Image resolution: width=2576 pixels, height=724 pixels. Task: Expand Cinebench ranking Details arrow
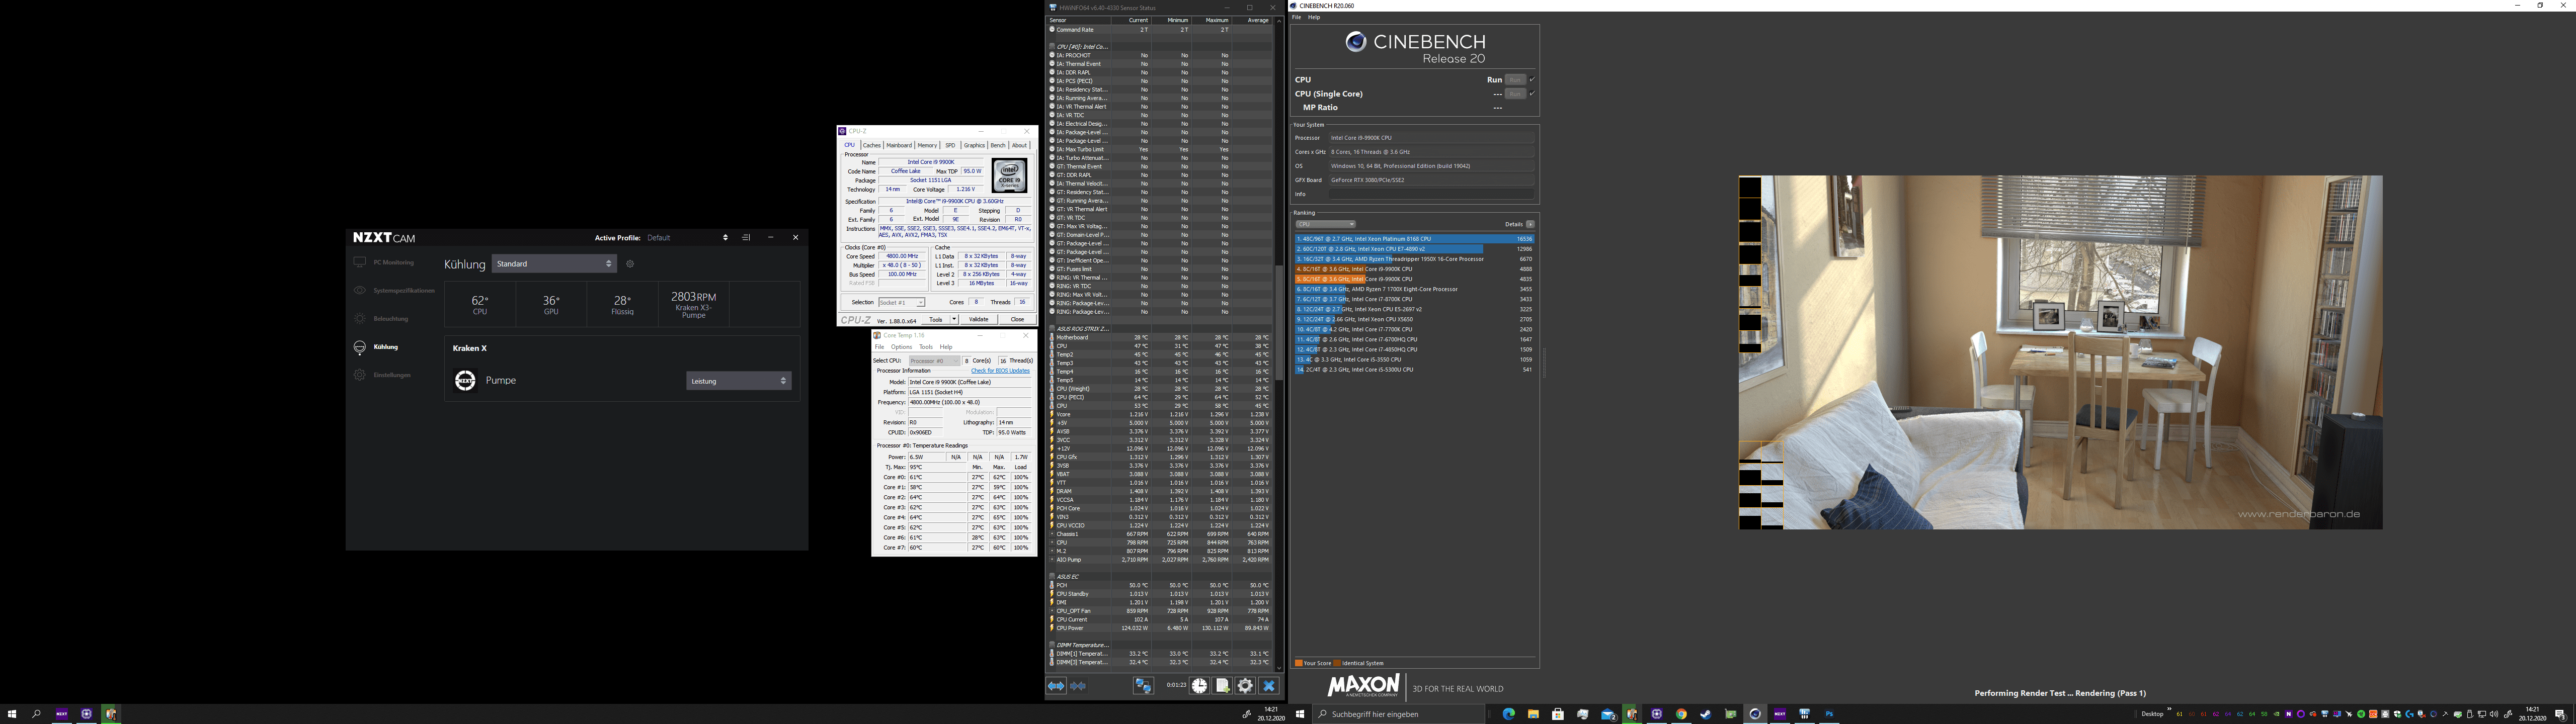(1530, 224)
